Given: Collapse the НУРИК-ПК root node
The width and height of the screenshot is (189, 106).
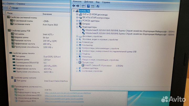Looking at the screenshot, I should coord(74,11).
